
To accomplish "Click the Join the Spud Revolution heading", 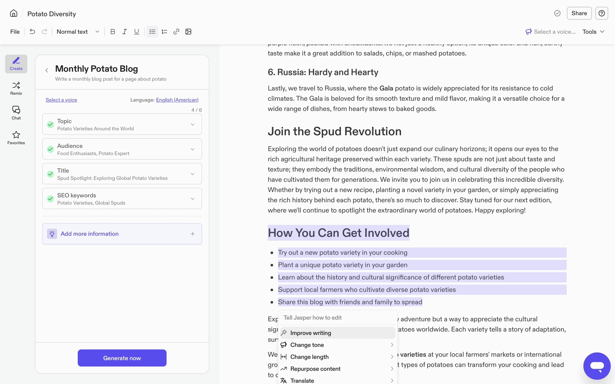I will point(334,131).
